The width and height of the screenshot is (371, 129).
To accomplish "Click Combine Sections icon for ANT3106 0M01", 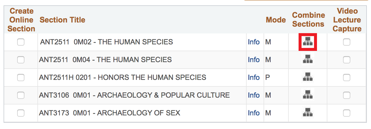I will pyautogui.click(x=308, y=95).
